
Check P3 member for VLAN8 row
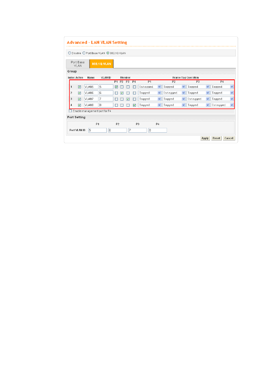128,105
